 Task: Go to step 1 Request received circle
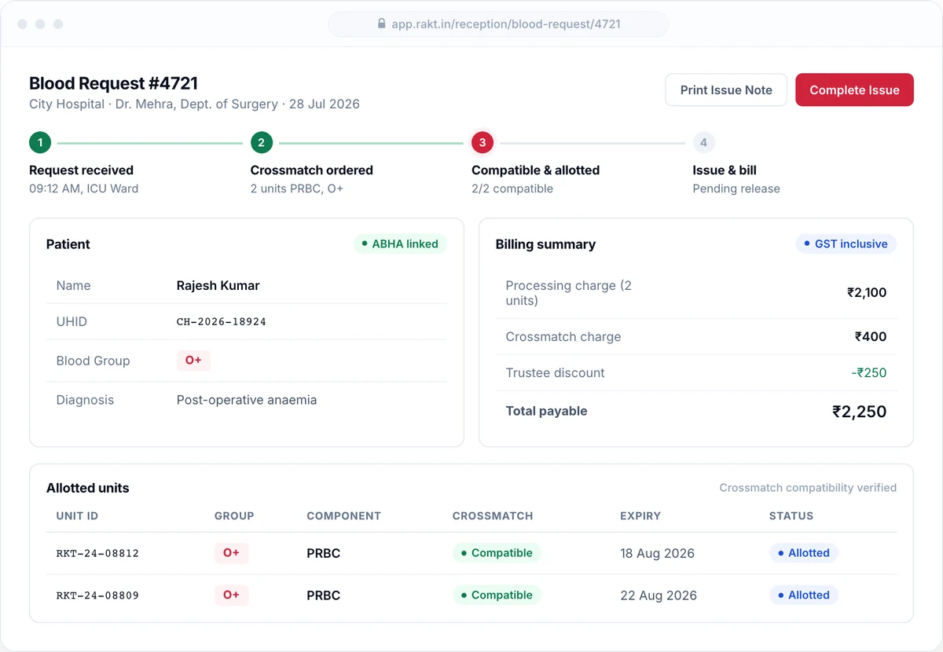pos(40,143)
